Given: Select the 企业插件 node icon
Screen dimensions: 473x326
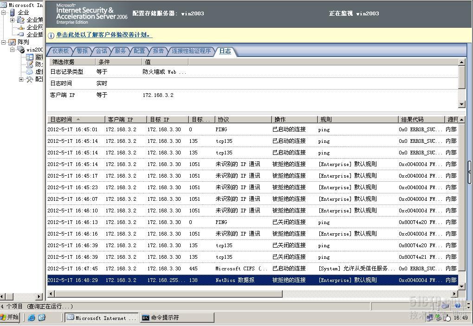Looking at the screenshot, I should tap(21, 35).
